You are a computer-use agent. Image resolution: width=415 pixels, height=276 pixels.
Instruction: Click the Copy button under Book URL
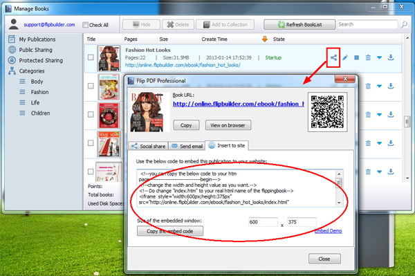[x=186, y=125]
